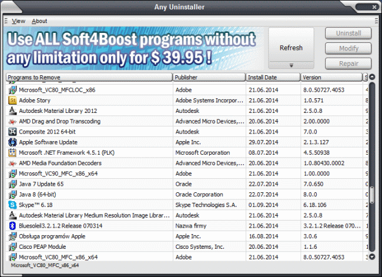Click the AMD Drag and Drop Transcoding icon

12,121
